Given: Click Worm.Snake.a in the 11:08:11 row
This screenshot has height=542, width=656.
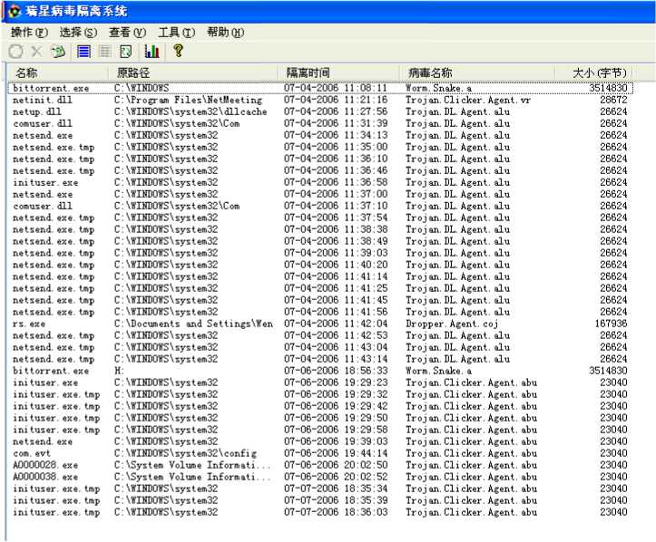Looking at the screenshot, I should pyautogui.click(x=438, y=88).
